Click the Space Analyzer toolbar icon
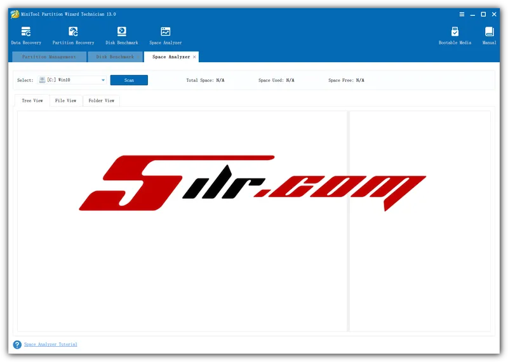Screen dimensions: 508x362 click(x=166, y=36)
